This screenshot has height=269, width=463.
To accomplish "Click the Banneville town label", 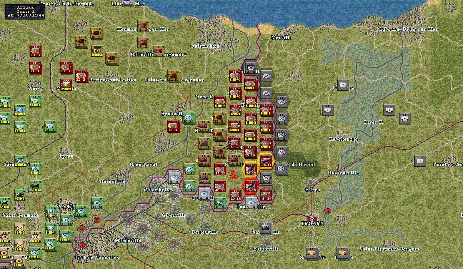I will [266, 249].
